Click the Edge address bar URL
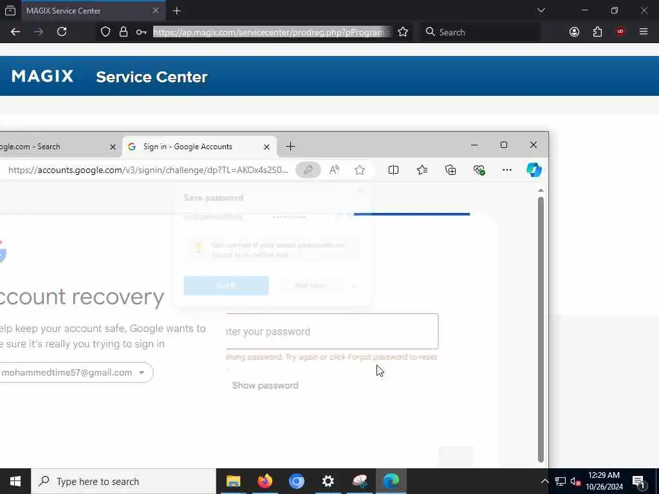 coord(149,170)
